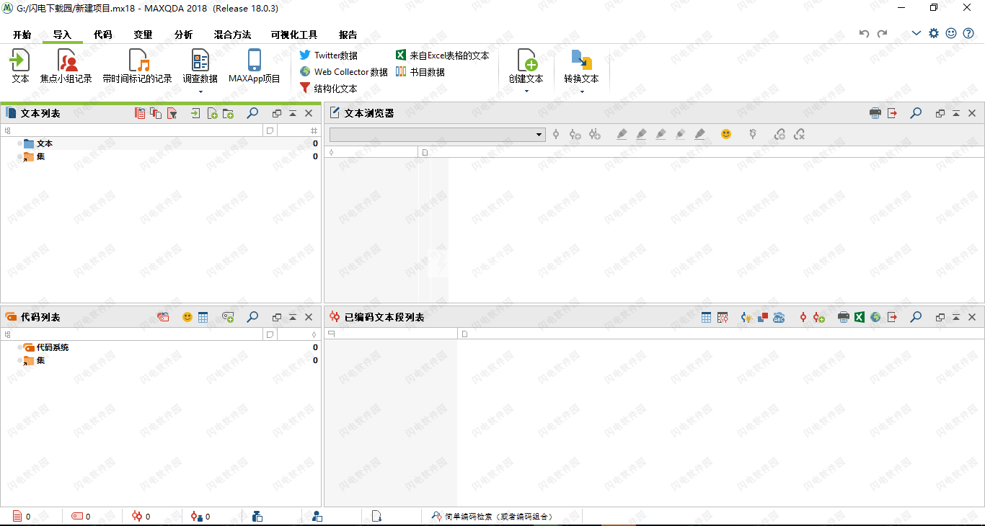Viewport: 985px width, 526px height.
Task: Click the smiley feedback icon top right
Action: [951, 33]
